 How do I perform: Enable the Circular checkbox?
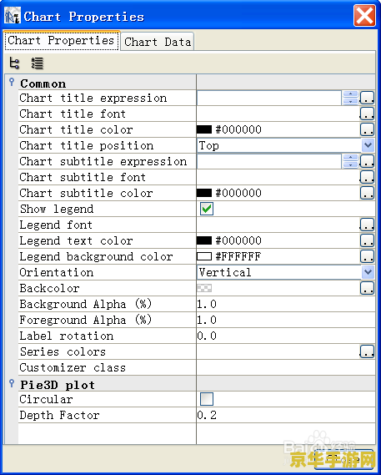point(207,399)
